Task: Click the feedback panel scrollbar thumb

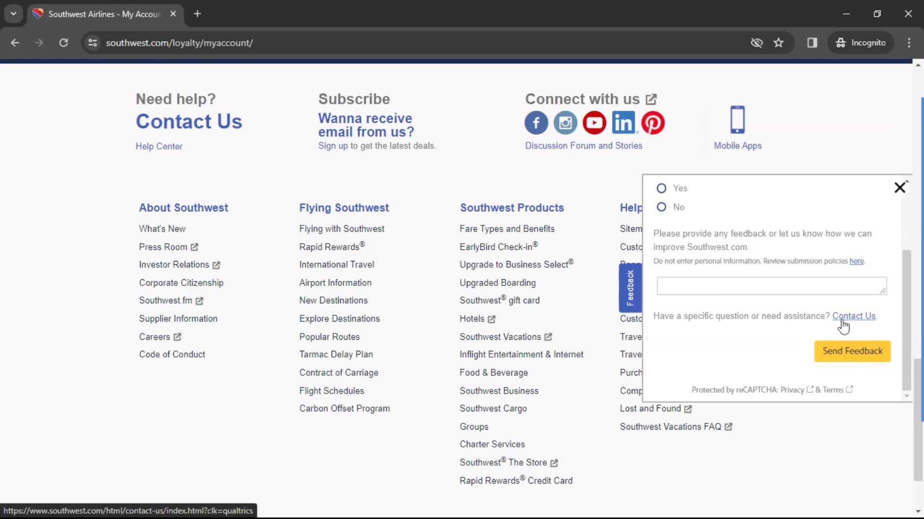Action: (x=907, y=320)
